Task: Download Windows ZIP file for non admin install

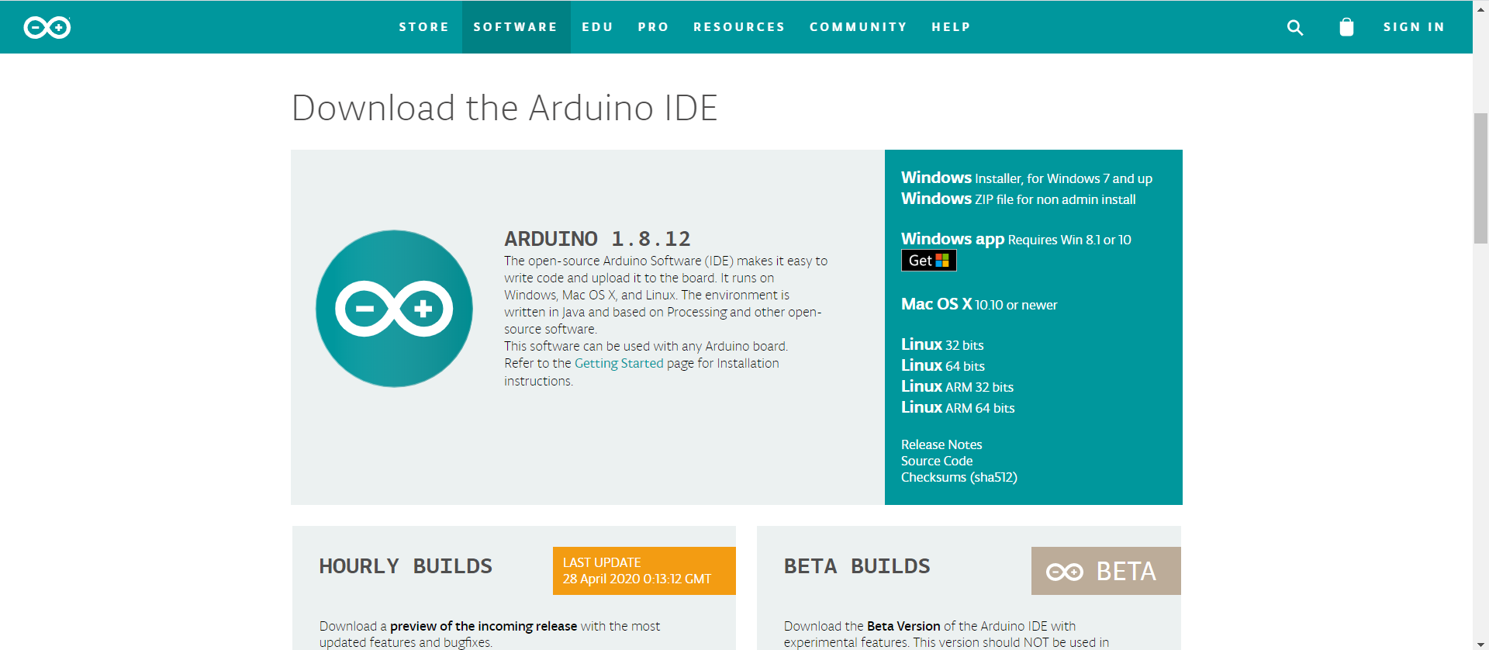Action: point(1018,199)
